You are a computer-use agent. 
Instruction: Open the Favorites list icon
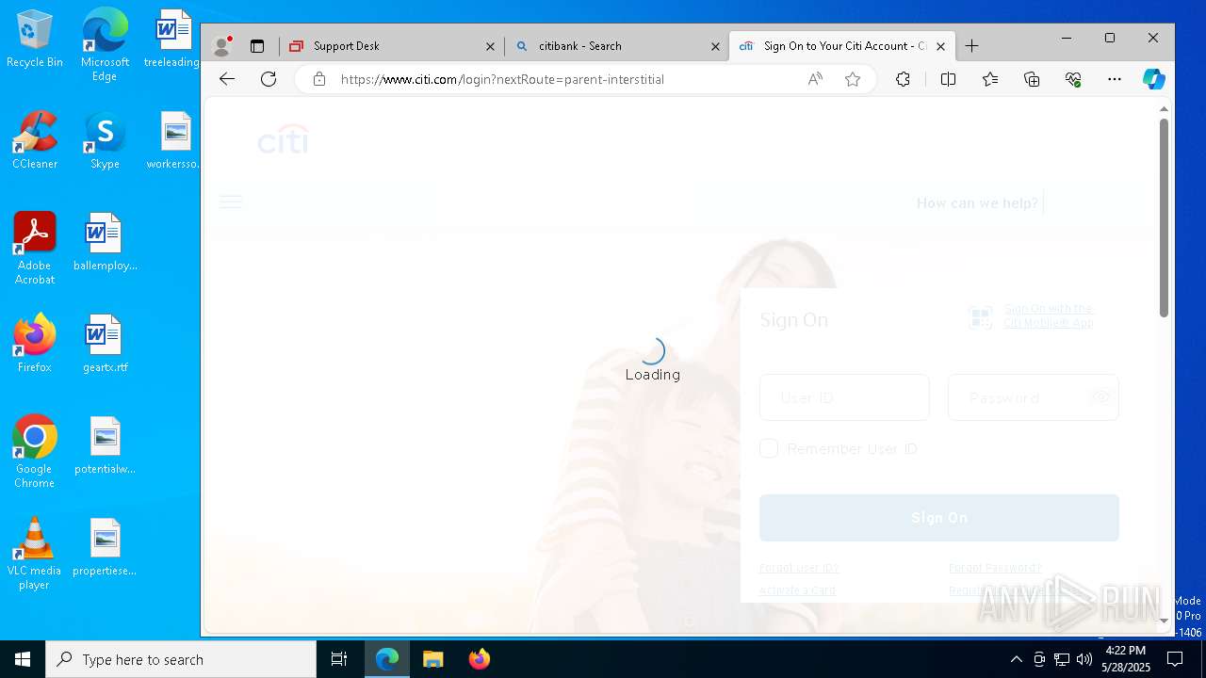point(990,79)
